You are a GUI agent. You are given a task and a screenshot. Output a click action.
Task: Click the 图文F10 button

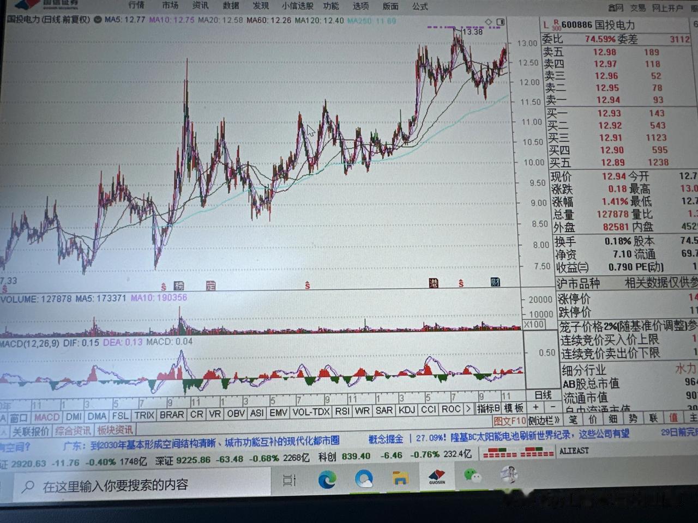pyautogui.click(x=509, y=421)
